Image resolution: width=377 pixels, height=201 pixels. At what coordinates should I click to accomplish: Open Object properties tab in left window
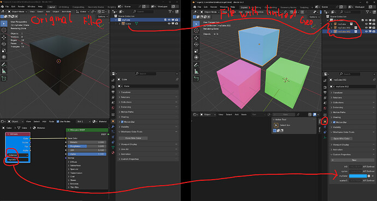(x=113, y=121)
